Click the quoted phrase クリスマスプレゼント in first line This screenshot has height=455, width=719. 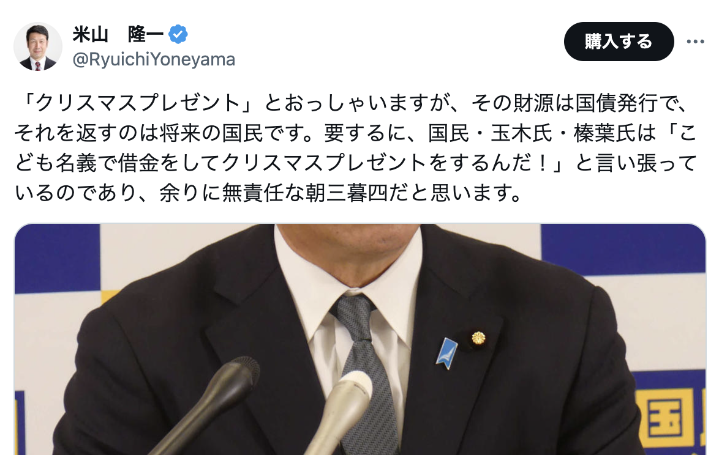[138, 103]
